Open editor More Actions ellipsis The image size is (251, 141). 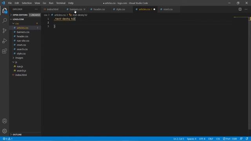246,9
